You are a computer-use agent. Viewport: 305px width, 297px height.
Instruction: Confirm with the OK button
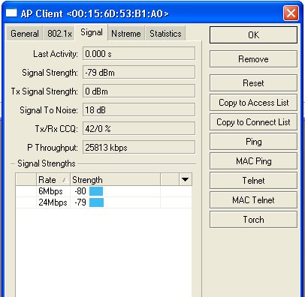(253, 35)
